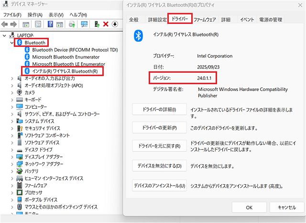The image size is (306, 223).
Task: Select Bluetooth Device (RFCOMM Protocol TDI)
Action: pos(75,50)
